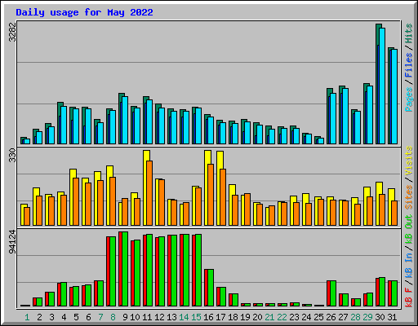Select day 13 on the x-axis
The image size is (418, 326).
click(x=171, y=317)
